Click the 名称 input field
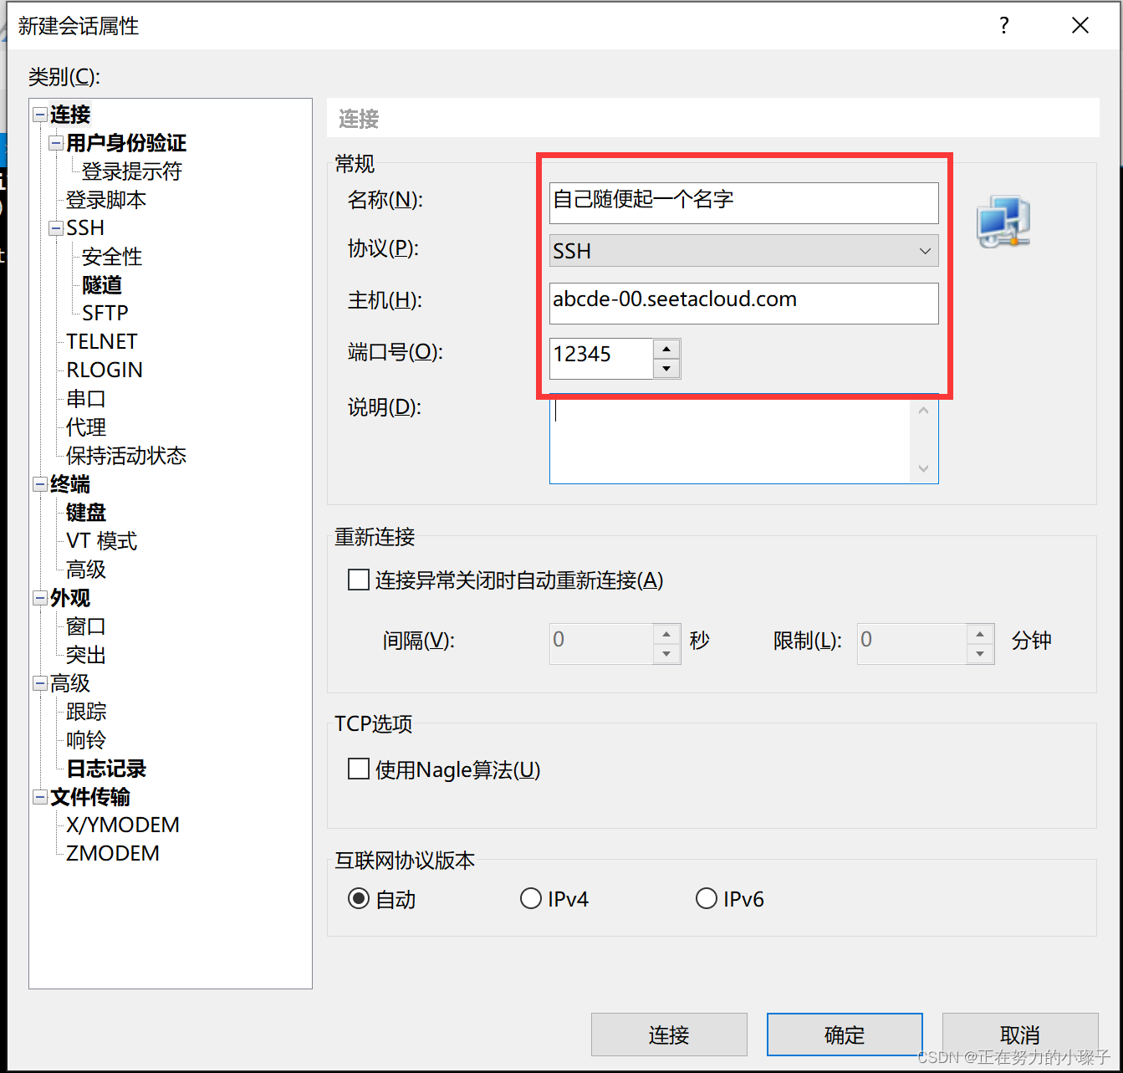The height and width of the screenshot is (1073, 1123). pyautogui.click(x=743, y=203)
